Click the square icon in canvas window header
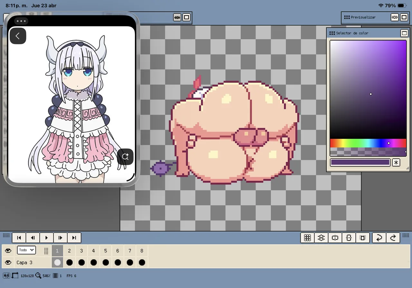The height and width of the screenshot is (288, 412). pyautogui.click(x=186, y=17)
